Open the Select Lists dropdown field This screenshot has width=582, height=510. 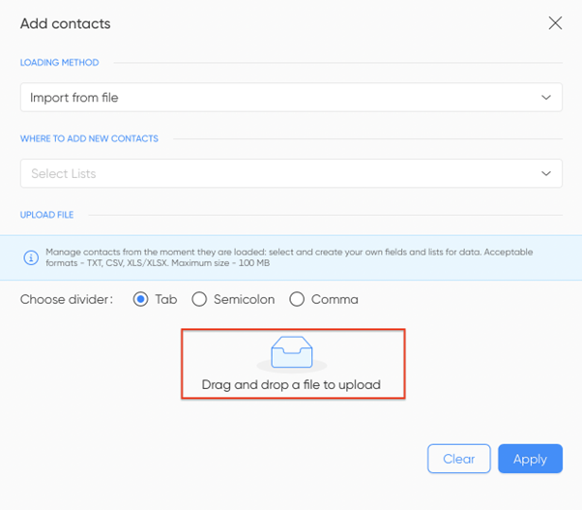[x=291, y=173]
